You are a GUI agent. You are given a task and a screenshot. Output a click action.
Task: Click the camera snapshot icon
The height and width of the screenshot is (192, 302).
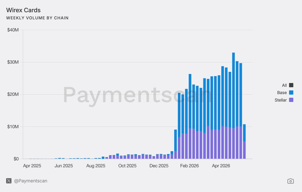click(x=290, y=181)
